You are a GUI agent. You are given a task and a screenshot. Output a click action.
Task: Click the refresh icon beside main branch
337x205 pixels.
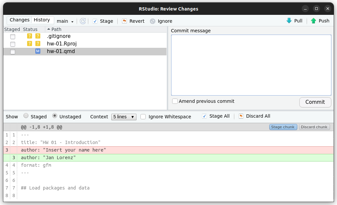pyautogui.click(x=83, y=21)
